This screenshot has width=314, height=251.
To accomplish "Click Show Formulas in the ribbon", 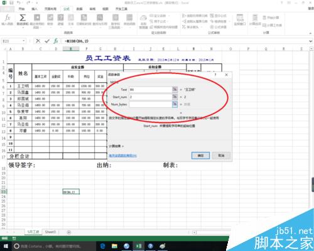I will coord(219,16).
